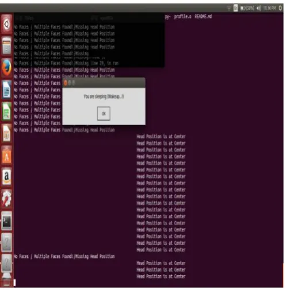This screenshot has width=286, height=290.
Task: Open Ubuntu Software Center icon
Action: click(x=6, y=155)
